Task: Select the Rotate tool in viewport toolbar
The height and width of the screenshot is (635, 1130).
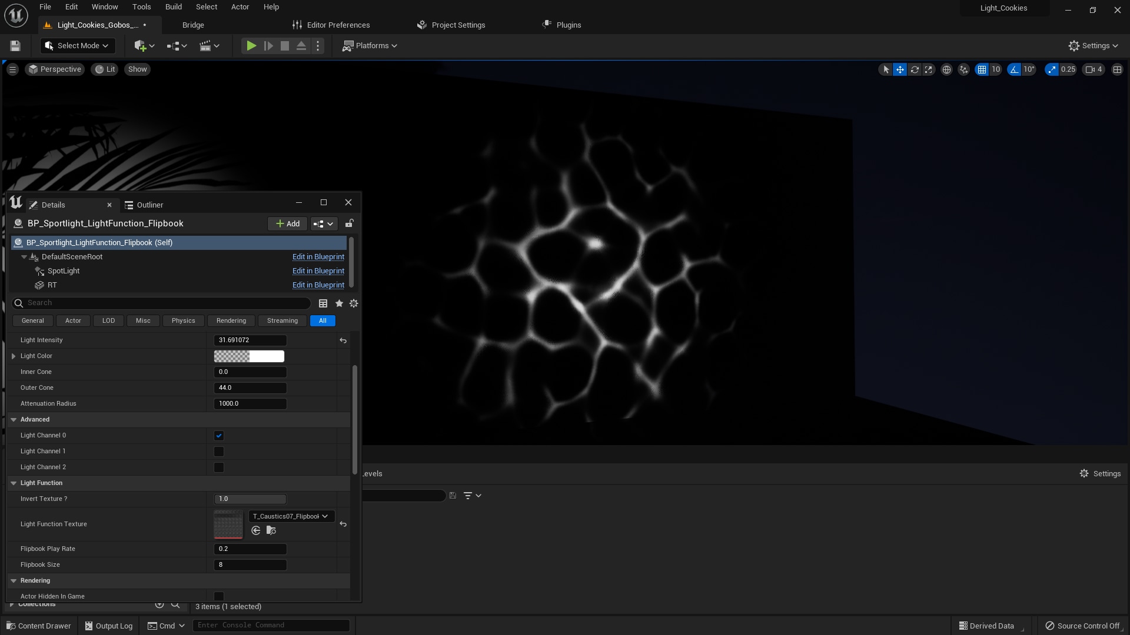Action: coord(914,69)
